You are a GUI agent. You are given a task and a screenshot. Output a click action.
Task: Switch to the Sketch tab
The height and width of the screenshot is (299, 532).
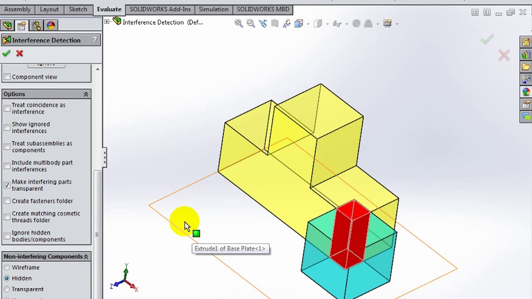click(78, 9)
